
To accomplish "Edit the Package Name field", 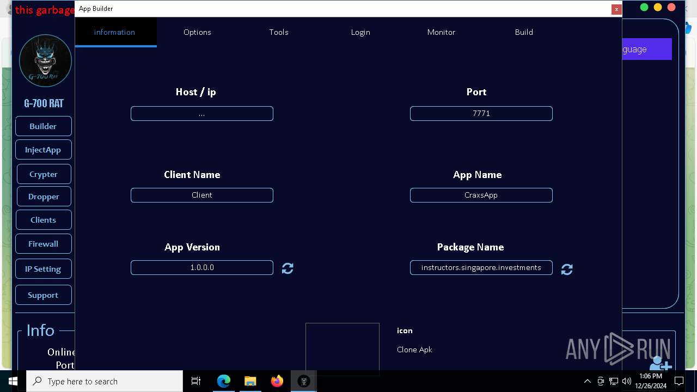I will coord(481,268).
